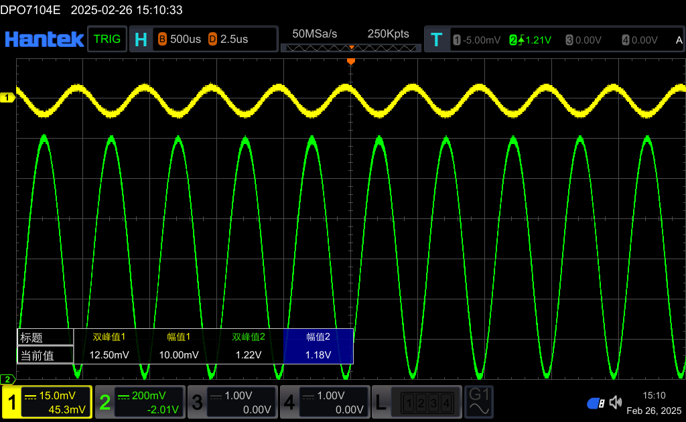Open the trigger T menu icon
The image size is (686, 422).
tap(436, 40)
